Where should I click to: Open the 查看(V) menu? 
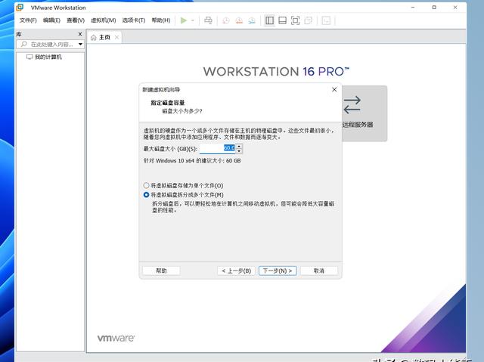point(76,20)
